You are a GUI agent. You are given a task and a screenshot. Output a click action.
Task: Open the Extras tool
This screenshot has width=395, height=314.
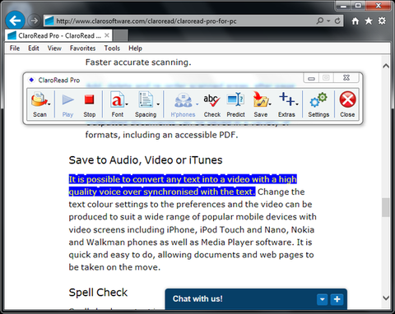pyautogui.click(x=286, y=99)
